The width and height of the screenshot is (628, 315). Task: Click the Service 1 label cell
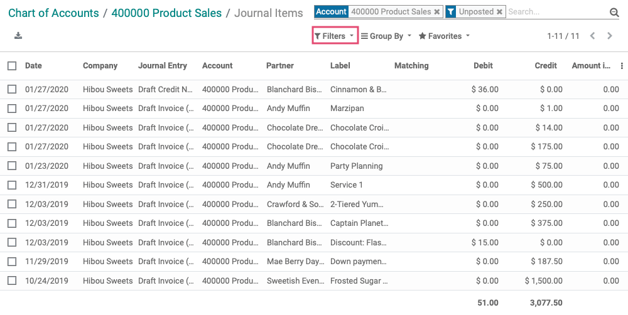click(347, 185)
